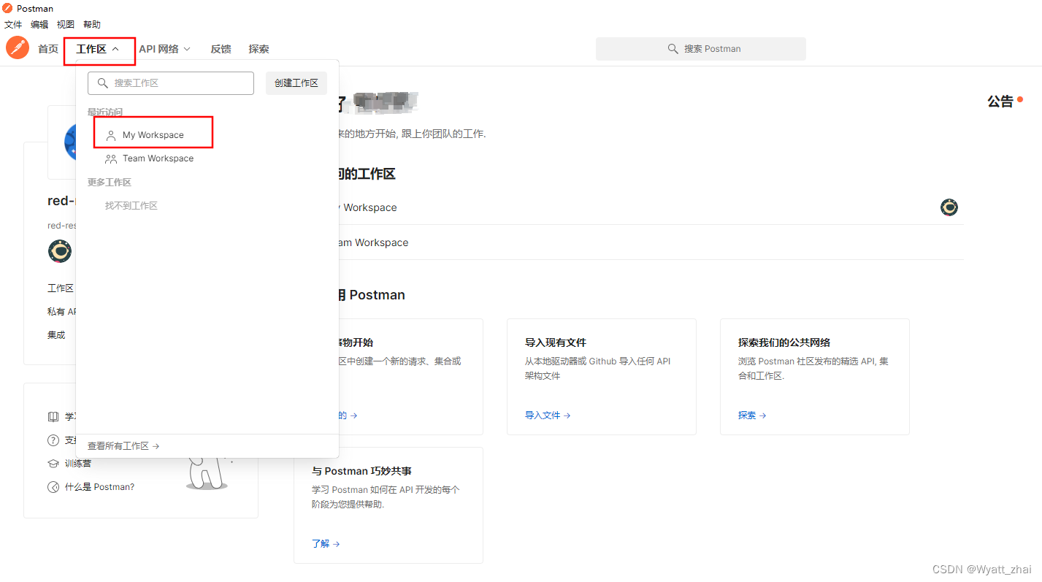1042x582 pixels.
Task: Go to the 首页 home tab
Action: point(48,49)
